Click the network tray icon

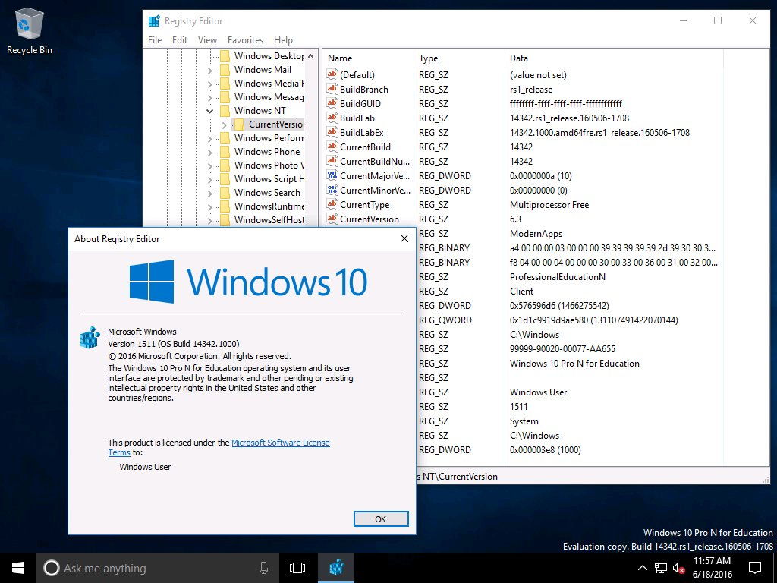pos(661,568)
